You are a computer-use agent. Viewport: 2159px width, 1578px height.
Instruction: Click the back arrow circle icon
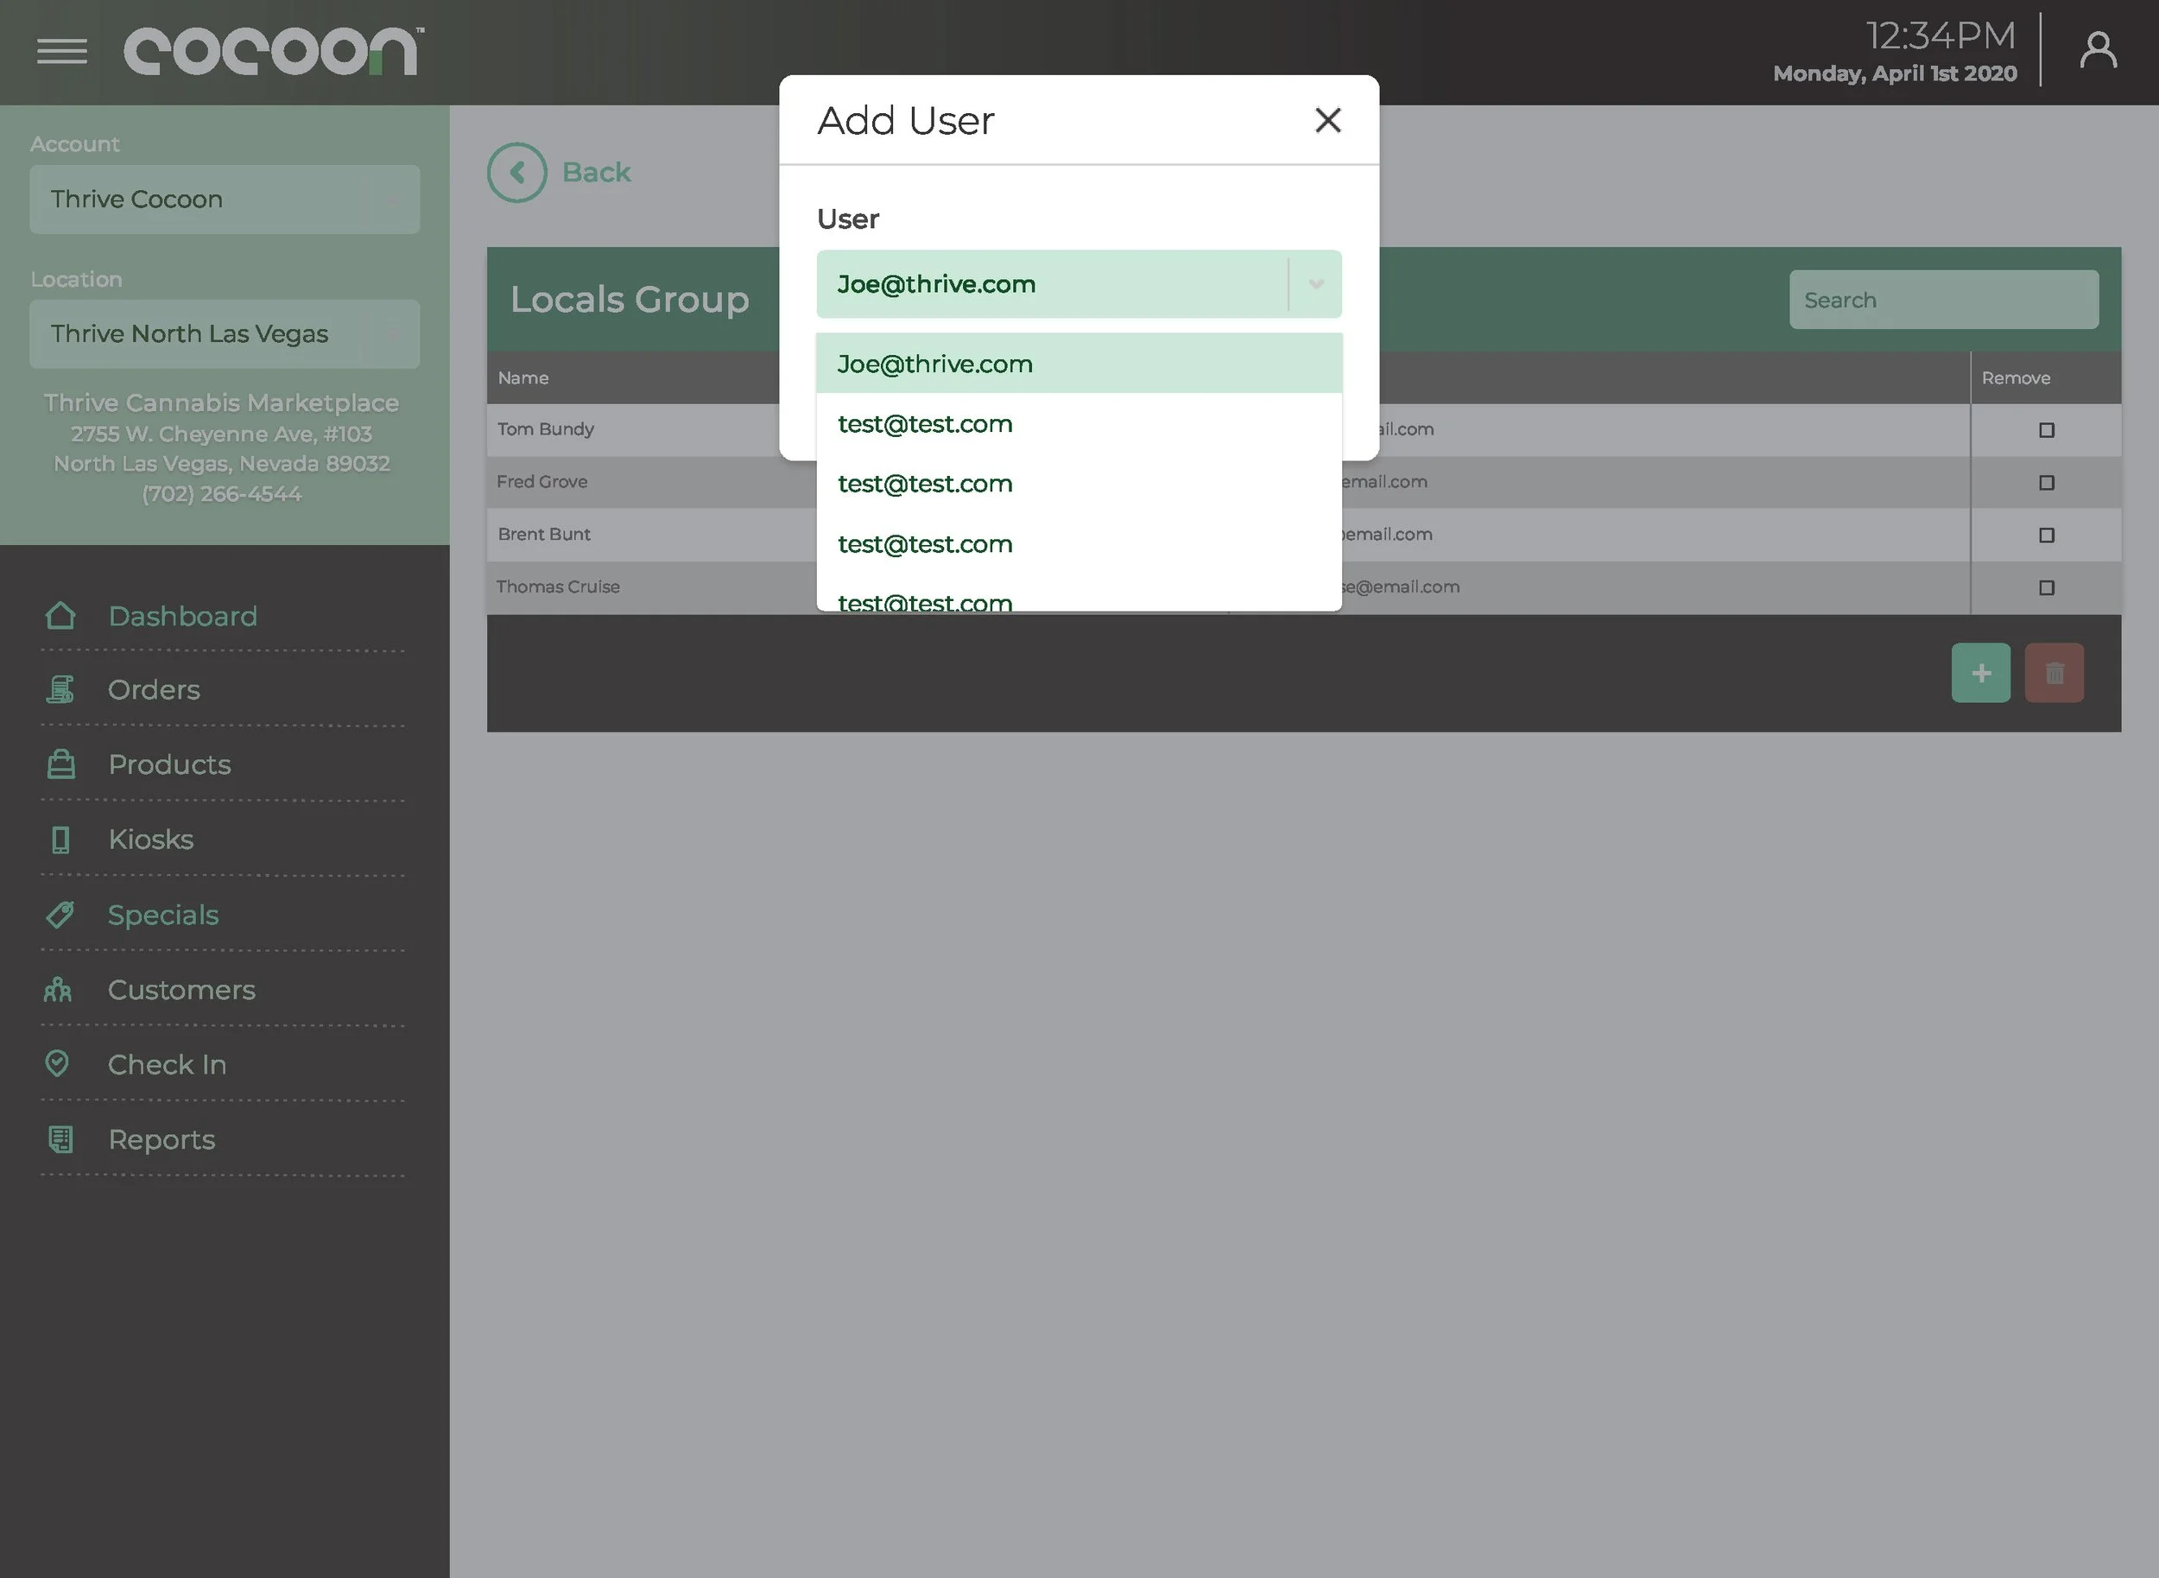(516, 173)
